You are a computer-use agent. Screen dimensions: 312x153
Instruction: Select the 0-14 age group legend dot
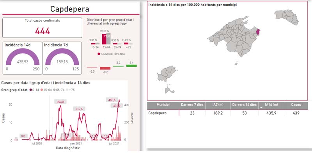[31, 90]
